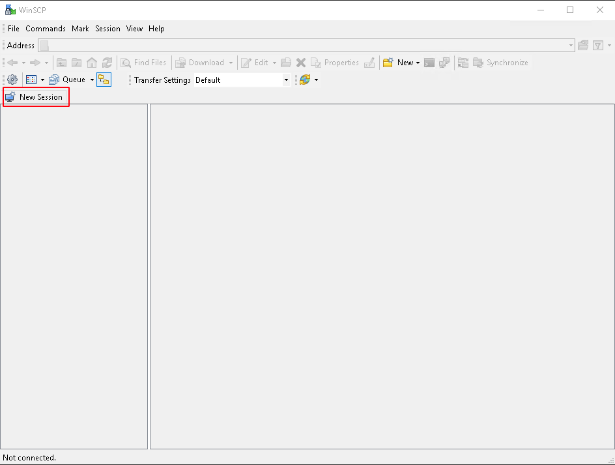This screenshot has height=465, width=615.
Task: Click the Find Files magnifier icon
Action: point(126,63)
